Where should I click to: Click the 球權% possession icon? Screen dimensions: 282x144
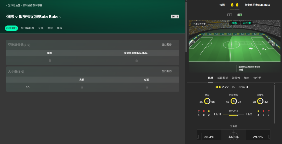click(x=260, y=101)
